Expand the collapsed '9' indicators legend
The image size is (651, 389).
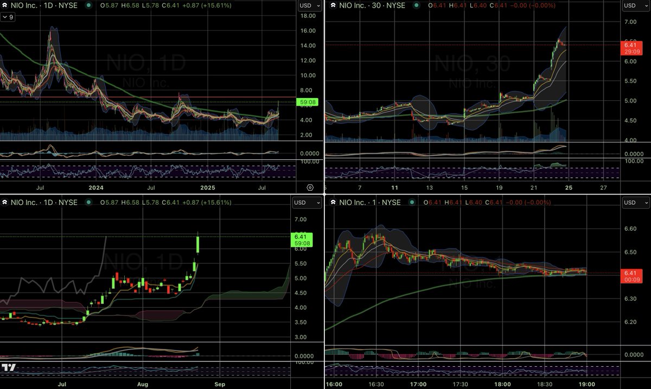(x=8, y=17)
